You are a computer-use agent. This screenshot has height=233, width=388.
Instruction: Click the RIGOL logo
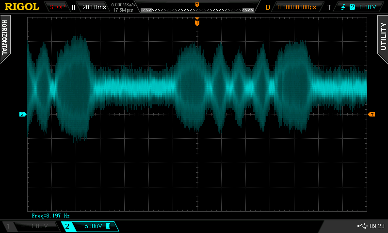22,7
